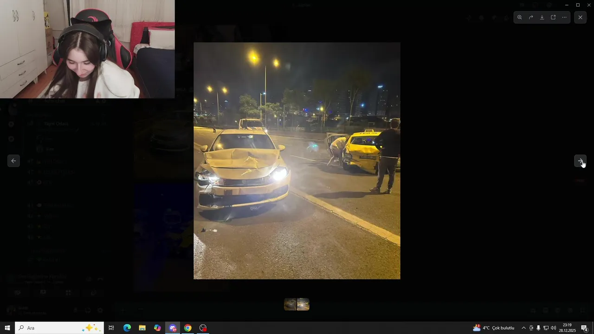This screenshot has height=334, width=594.
Task: Minimize the Discord window
Action: (567, 5)
